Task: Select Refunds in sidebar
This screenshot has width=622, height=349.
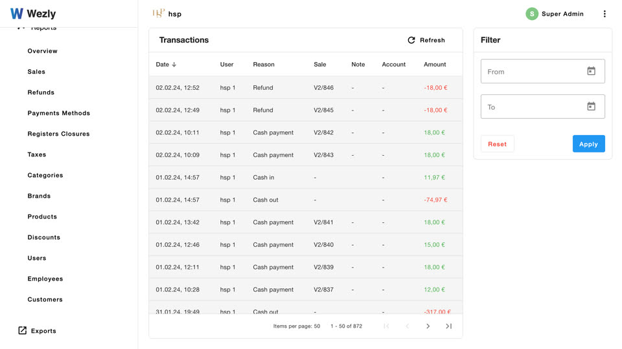Action: 41,92
